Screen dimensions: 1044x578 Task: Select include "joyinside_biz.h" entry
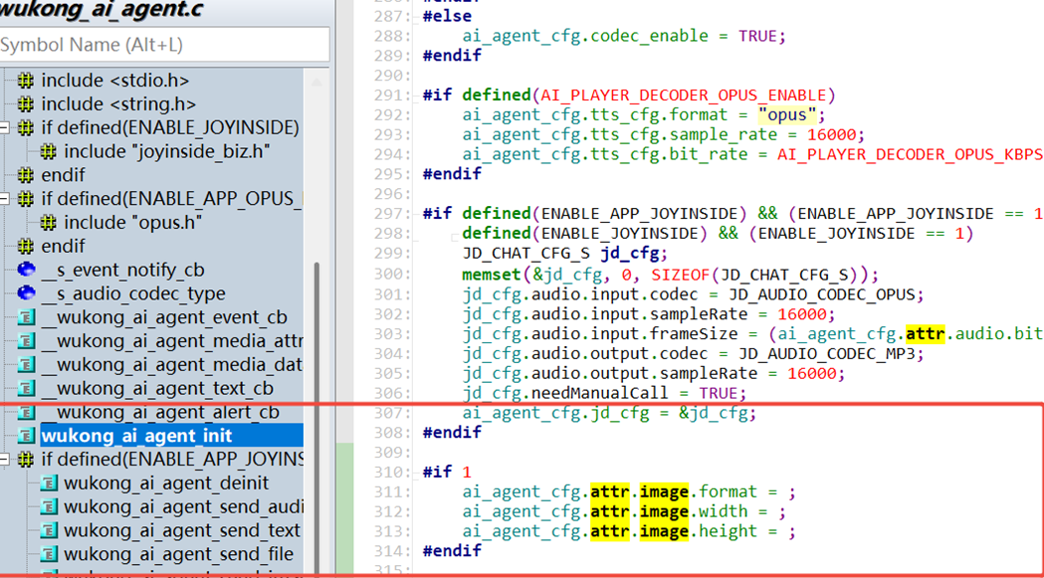click(x=167, y=152)
